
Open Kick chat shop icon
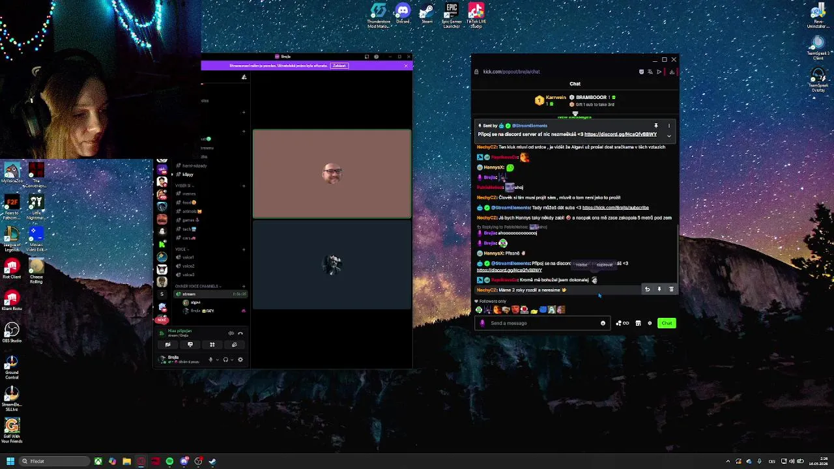[638, 323]
